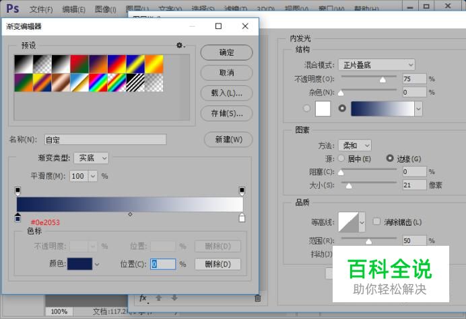Click 编辑(E) menu
466x319 pixels.
74,9
